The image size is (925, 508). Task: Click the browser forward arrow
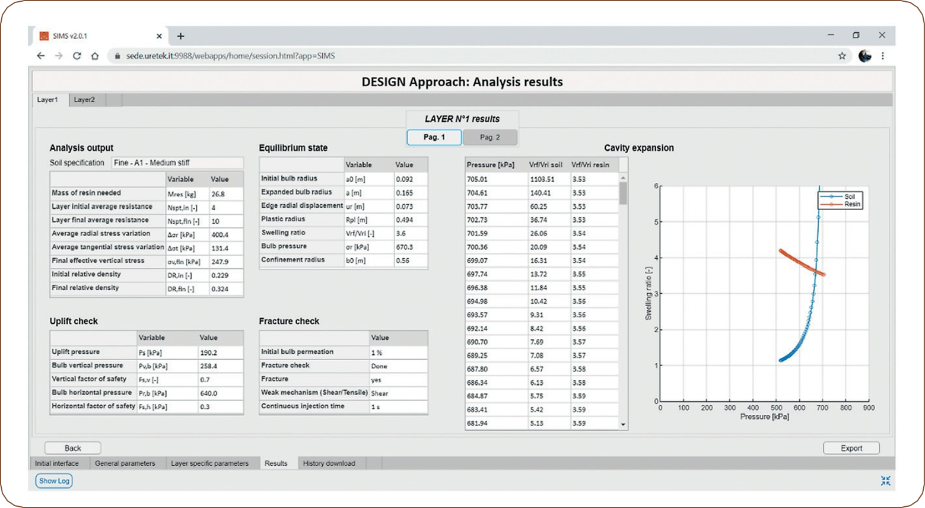tap(59, 56)
